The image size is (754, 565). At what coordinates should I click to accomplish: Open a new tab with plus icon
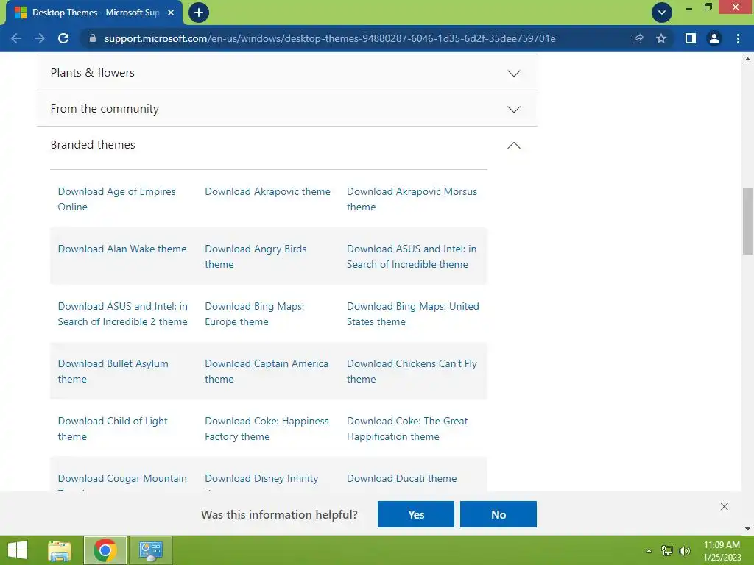click(x=199, y=13)
